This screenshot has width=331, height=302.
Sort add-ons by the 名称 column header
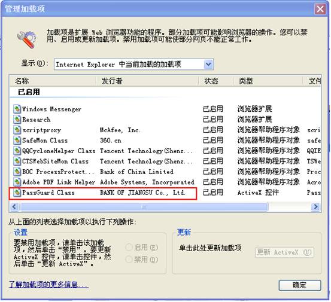click(53, 81)
